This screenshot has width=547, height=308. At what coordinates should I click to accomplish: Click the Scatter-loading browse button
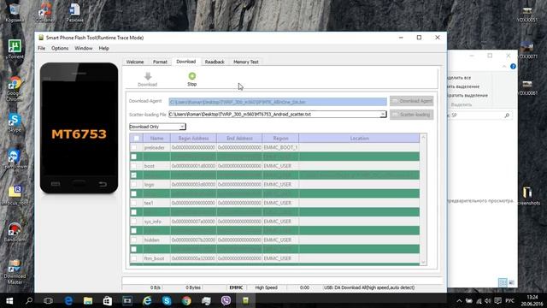[412, 115]
